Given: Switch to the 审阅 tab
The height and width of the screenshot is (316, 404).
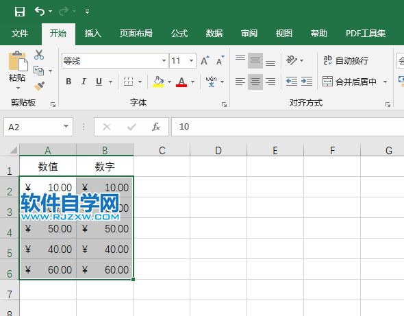Looking at the screenshot, I should tap(249, 34).
